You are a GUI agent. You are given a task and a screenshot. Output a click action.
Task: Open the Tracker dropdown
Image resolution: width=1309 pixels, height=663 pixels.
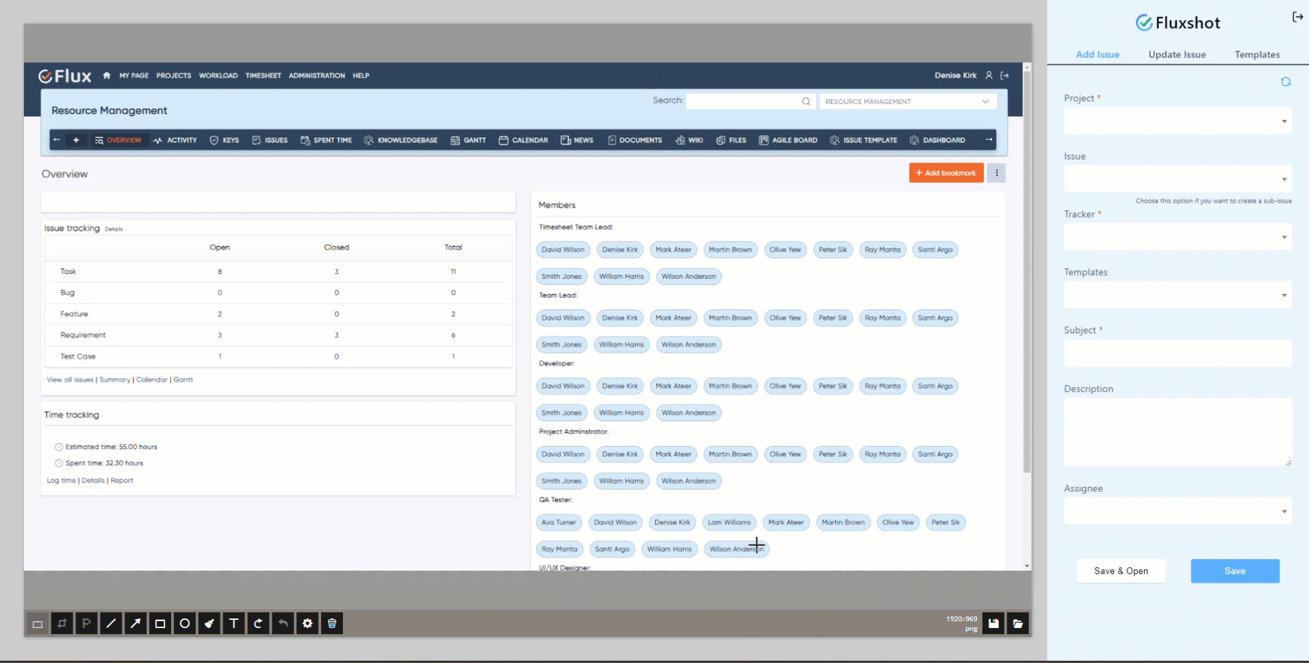[x=1178, y=238]
